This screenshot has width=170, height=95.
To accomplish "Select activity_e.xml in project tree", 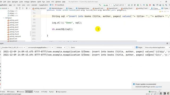I will point(13,29).
